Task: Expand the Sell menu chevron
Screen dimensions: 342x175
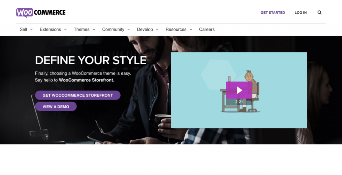Action: click(x=31, y=29)
